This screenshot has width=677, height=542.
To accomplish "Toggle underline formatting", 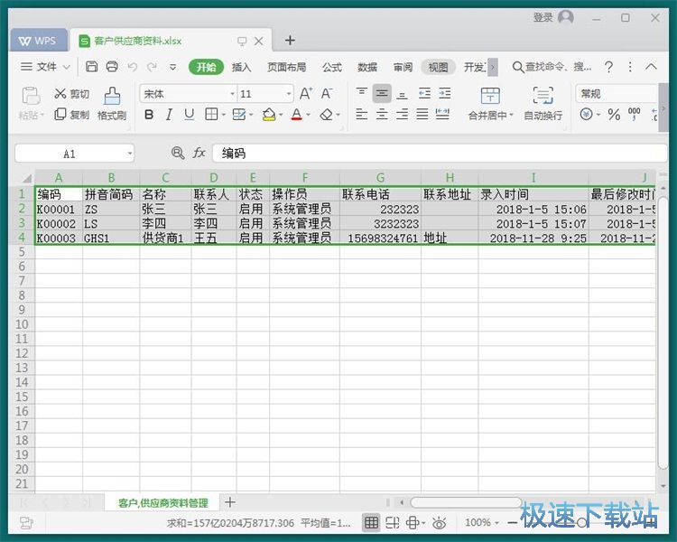I will pyautogui.click(x=190, y=115).
